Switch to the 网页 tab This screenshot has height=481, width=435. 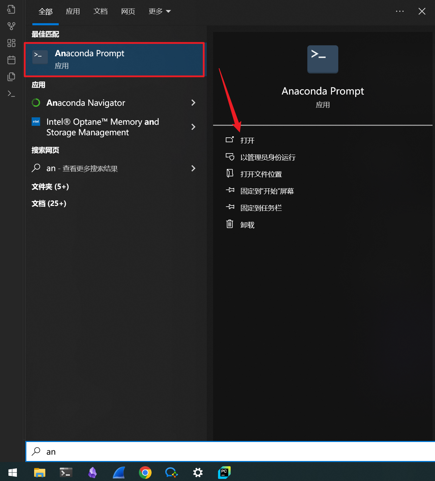pyautogui.click(x=128, y=12)
